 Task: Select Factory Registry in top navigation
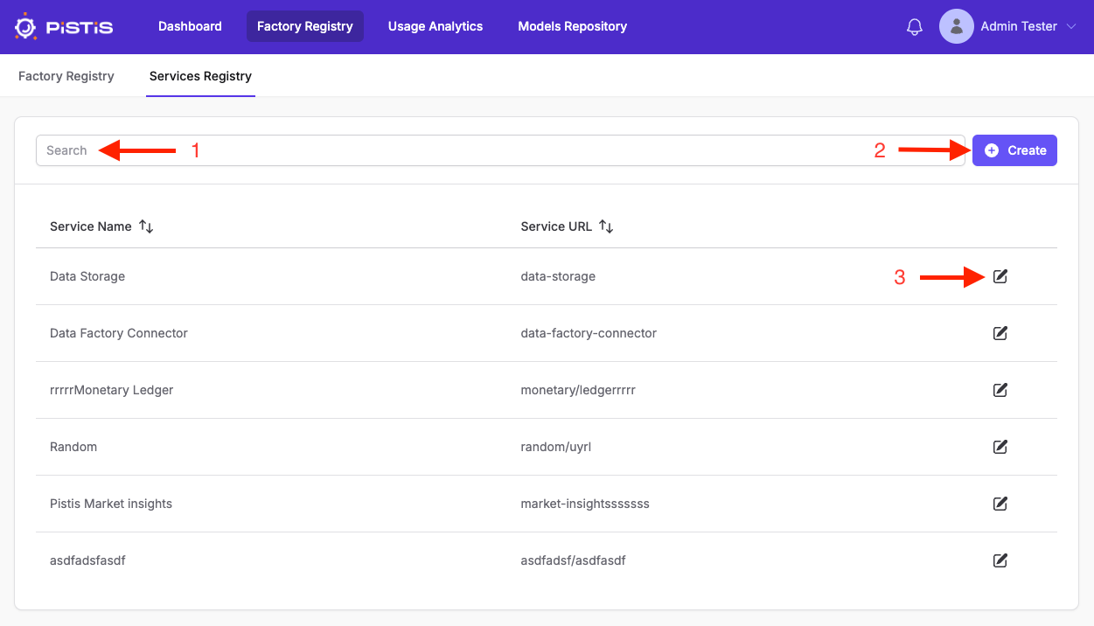pyautogui.click(x=305, y=26)
